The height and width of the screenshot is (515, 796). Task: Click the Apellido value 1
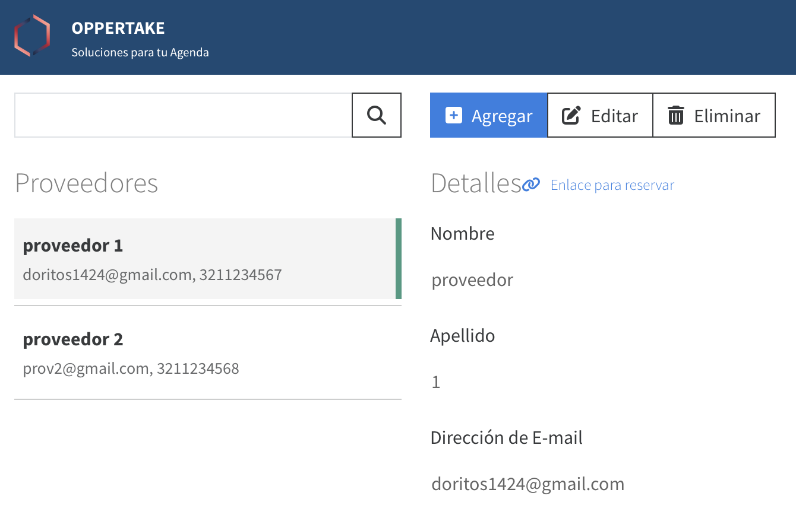436,382
